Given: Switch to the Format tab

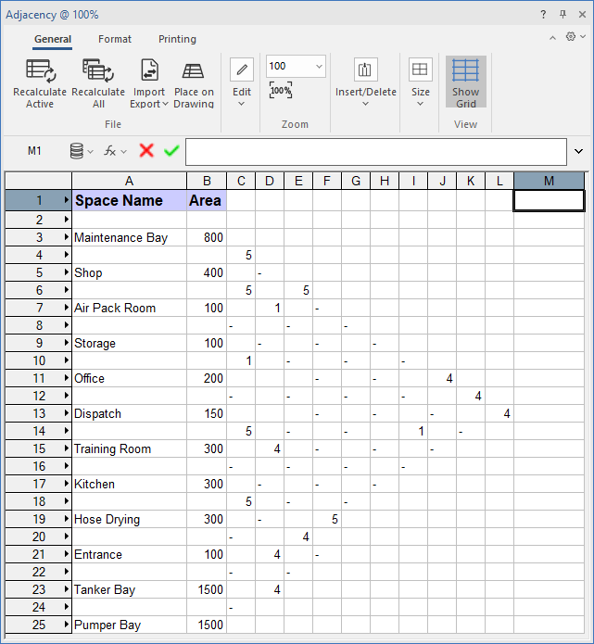Looking at the screenshot, I should pos(115,39).
